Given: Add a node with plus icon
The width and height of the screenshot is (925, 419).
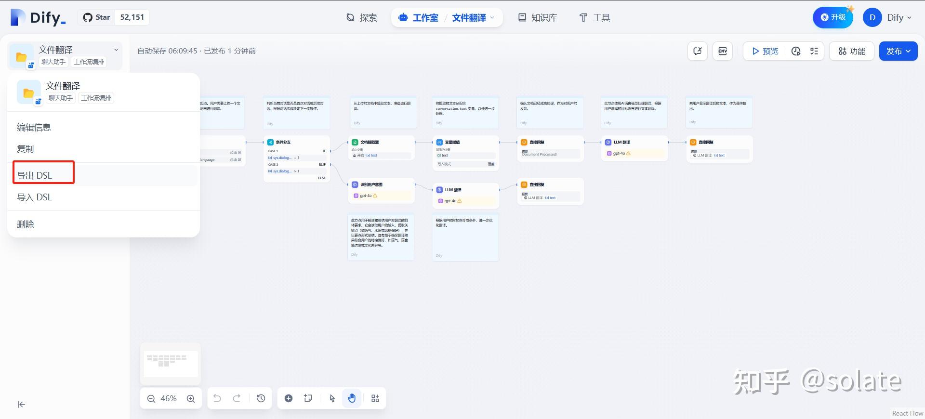Looking at the screenshot, I should point(289,398).
